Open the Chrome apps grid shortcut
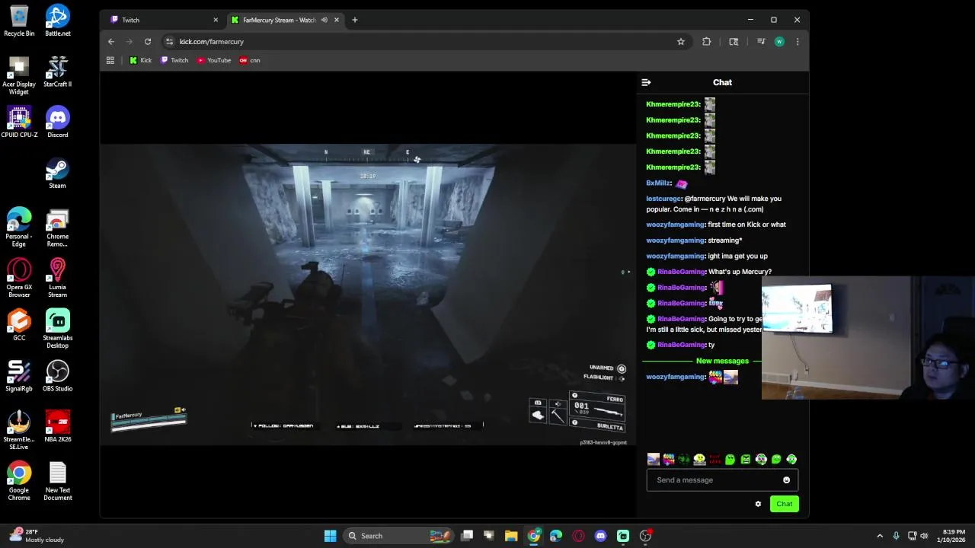 tap(110, 60)
